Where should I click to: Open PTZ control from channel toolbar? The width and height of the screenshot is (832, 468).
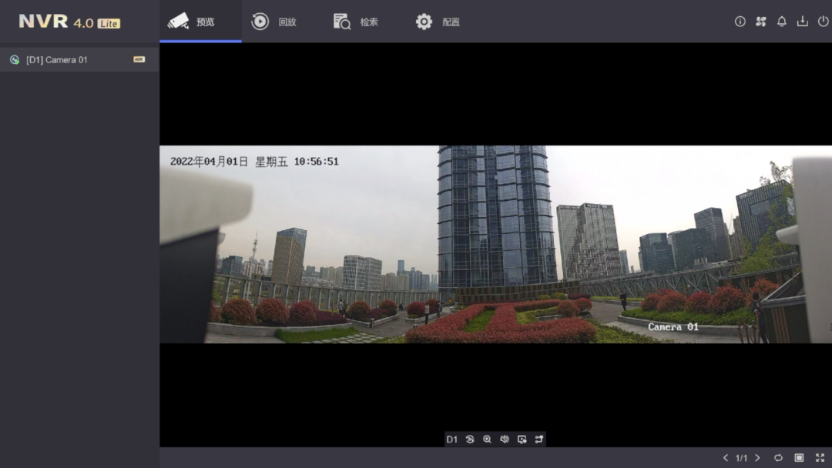(x=538, y=439)
